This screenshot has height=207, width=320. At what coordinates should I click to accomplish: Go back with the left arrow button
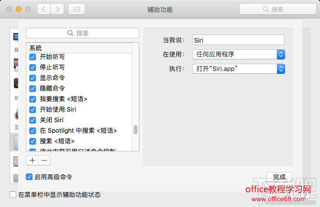[x=44, y=9]
